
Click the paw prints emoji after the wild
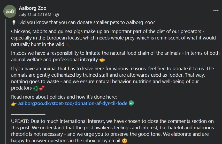(x=69, y=45)
